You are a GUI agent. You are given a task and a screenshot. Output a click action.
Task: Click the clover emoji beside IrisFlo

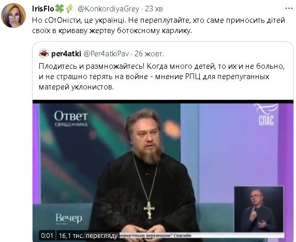(60, 9)
